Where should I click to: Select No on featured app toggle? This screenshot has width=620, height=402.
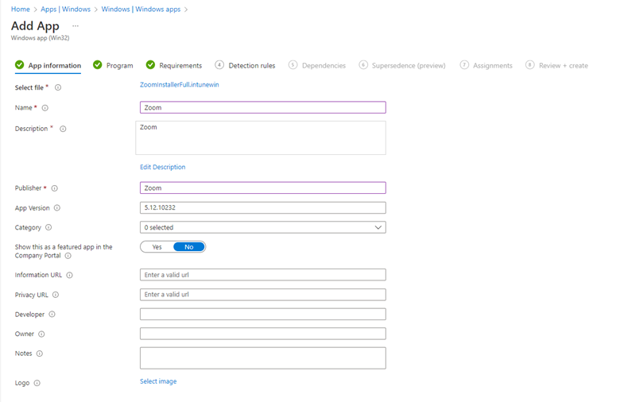(189, 247)
